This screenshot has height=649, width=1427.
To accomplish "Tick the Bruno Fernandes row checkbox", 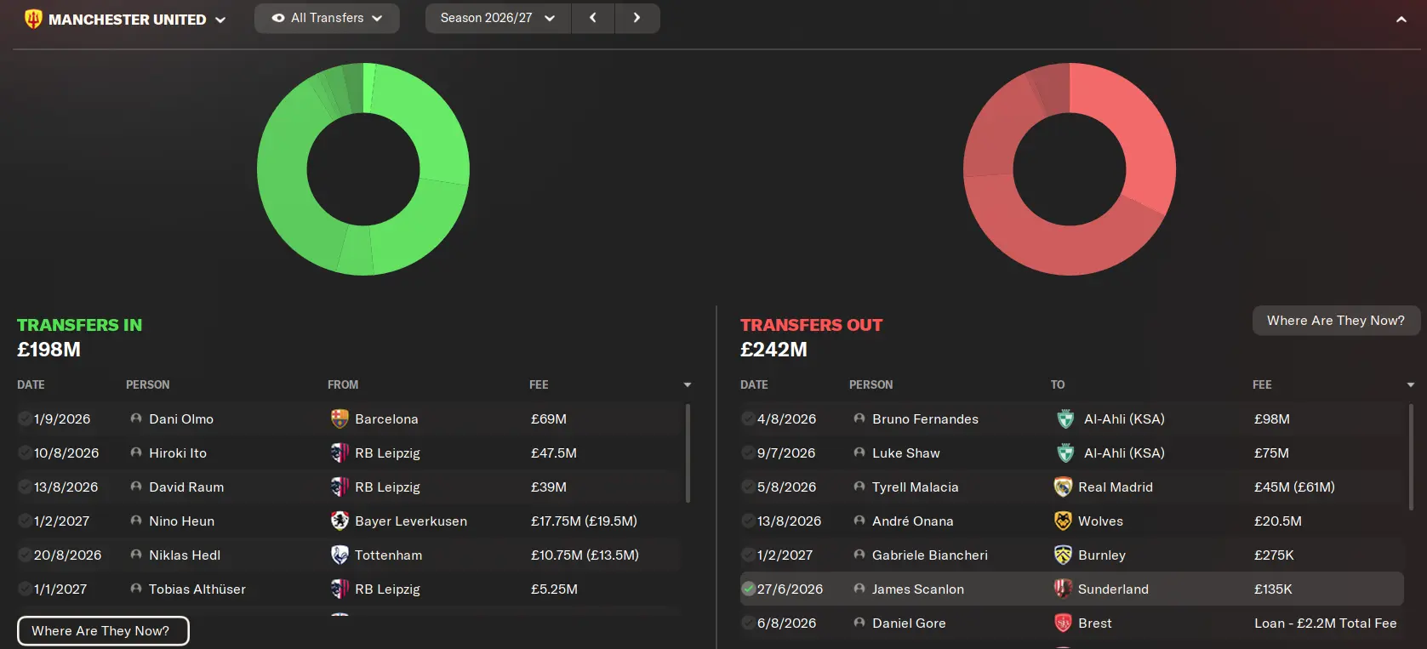I will pos(748,418).
